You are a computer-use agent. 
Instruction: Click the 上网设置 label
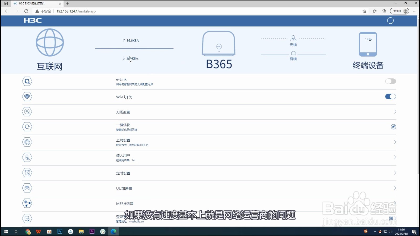click(x=123, y=140)
